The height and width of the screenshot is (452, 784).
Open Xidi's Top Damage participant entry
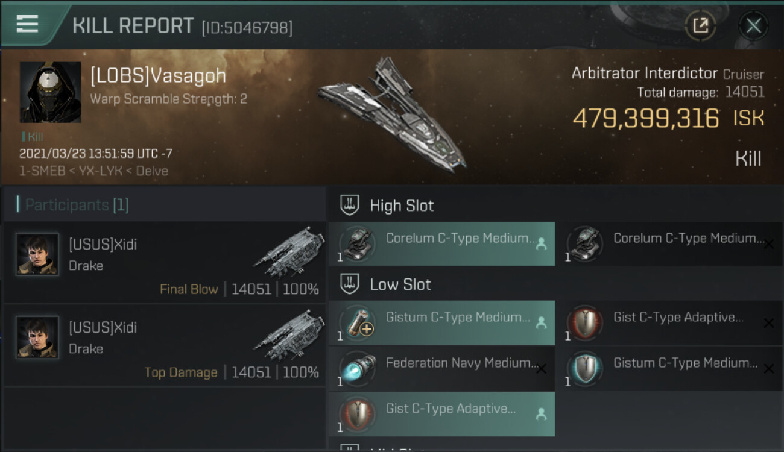click(x=164, y=345)
